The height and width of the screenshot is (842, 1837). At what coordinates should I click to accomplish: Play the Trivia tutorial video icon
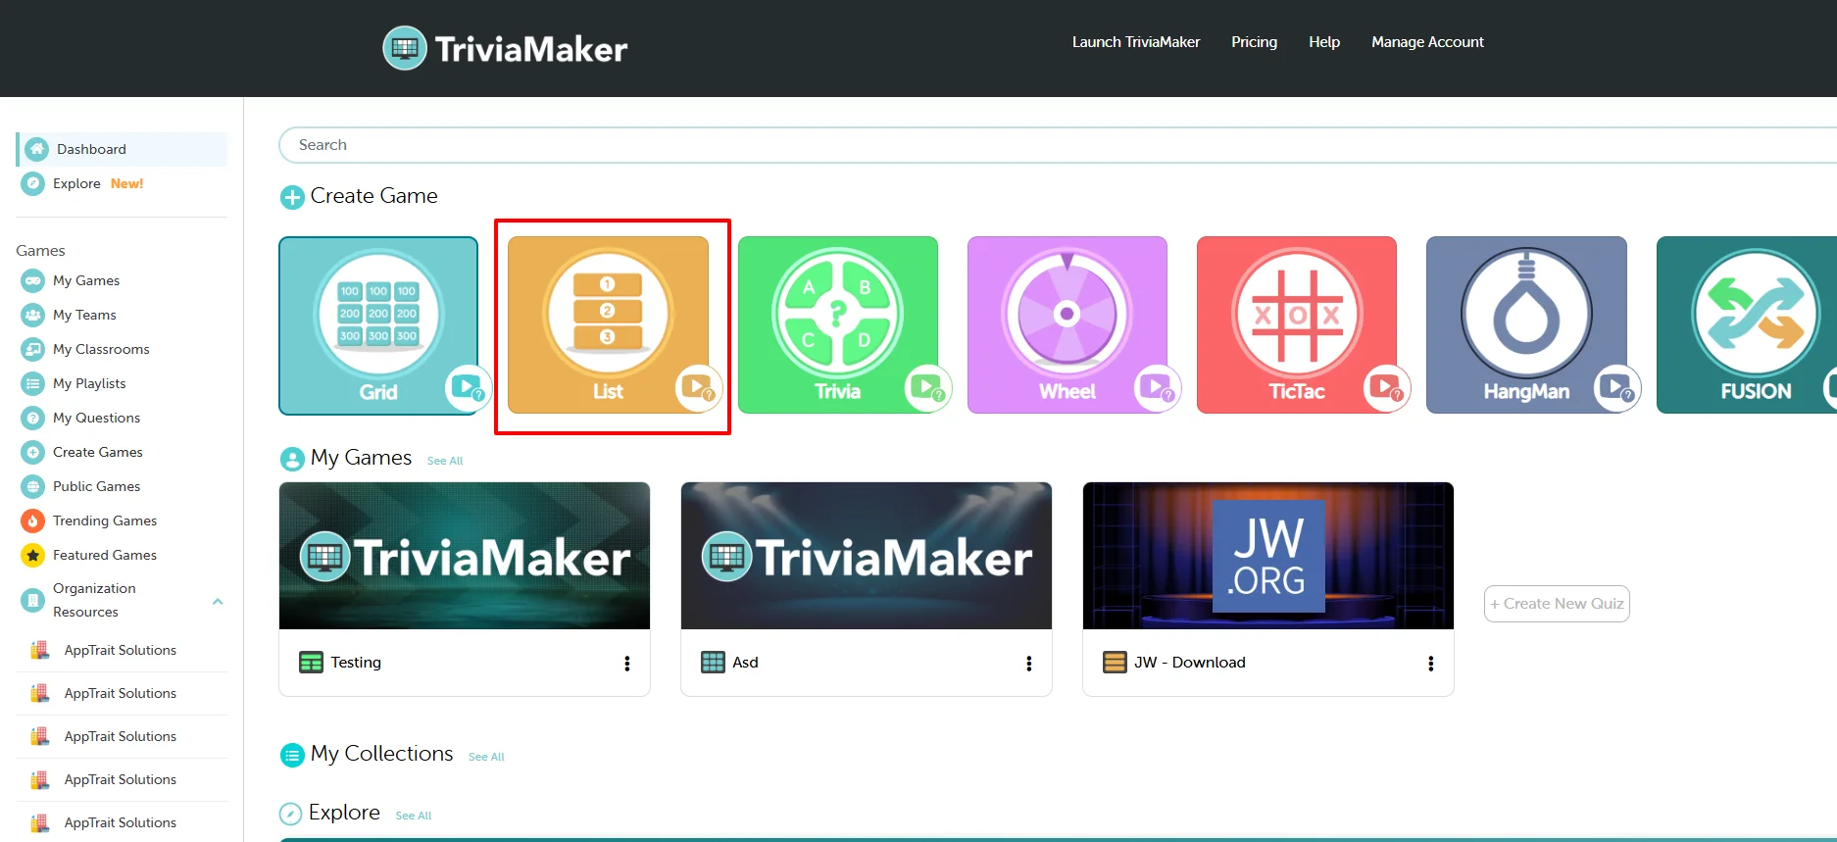[927, 388]
